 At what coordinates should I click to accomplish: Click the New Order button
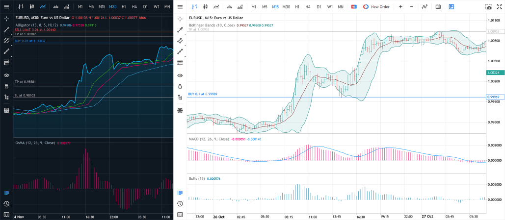tap(376, 7)
